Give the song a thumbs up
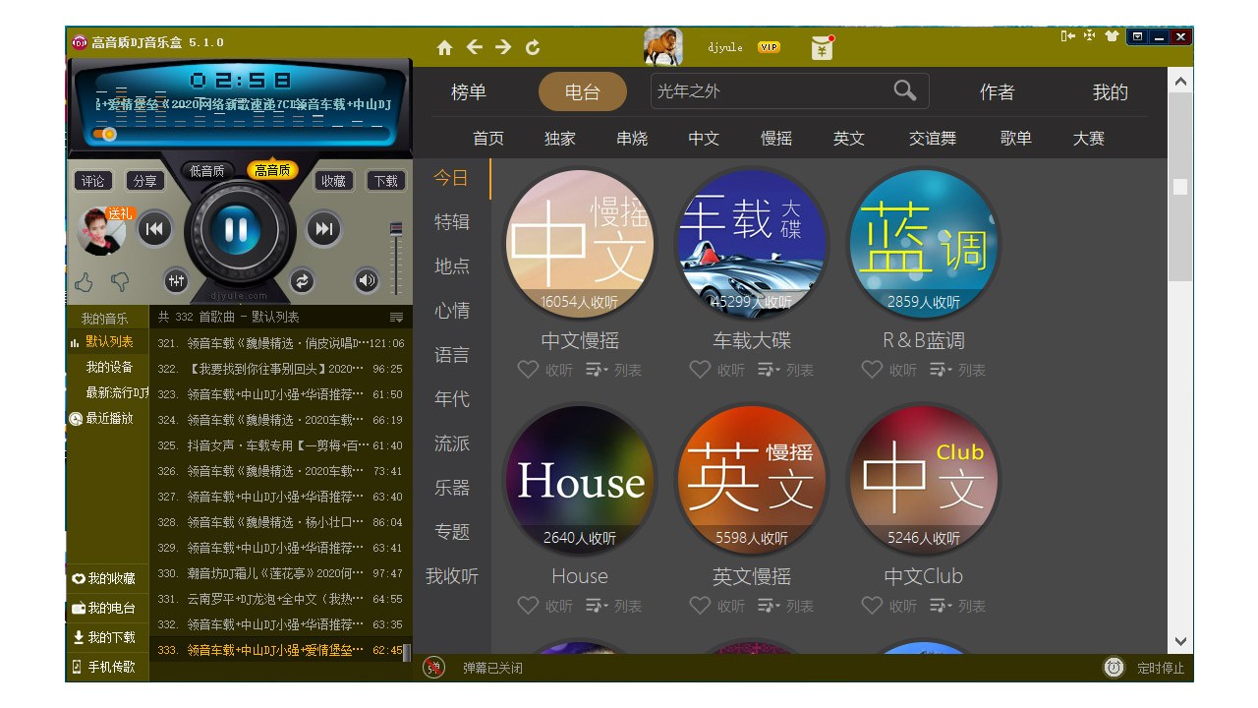 click(85, 283)
